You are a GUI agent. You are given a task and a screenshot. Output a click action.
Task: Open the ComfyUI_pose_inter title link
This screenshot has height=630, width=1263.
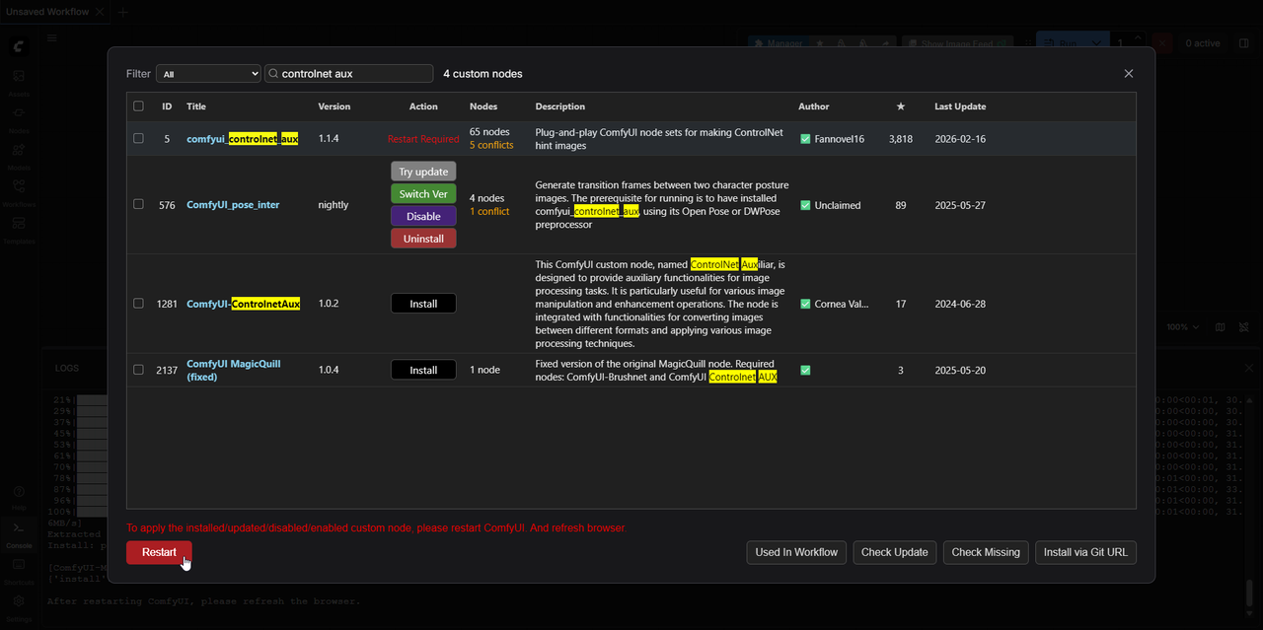pos(233,205)
